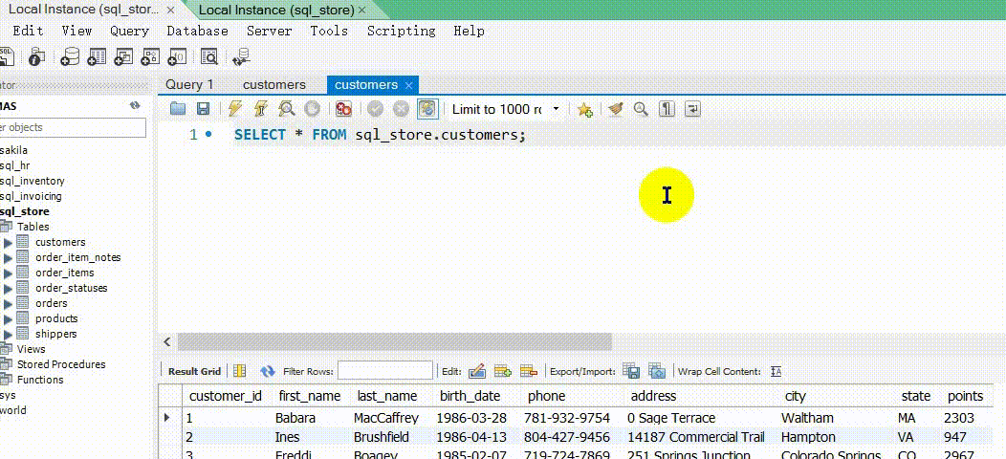Open the Database menu
1006x459 pixels.
click(198, 31)
